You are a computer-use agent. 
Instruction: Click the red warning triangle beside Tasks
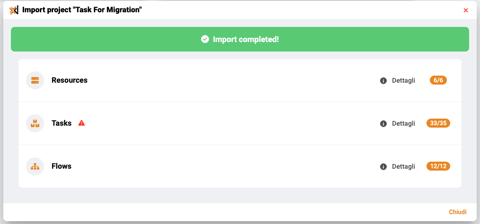81,123
